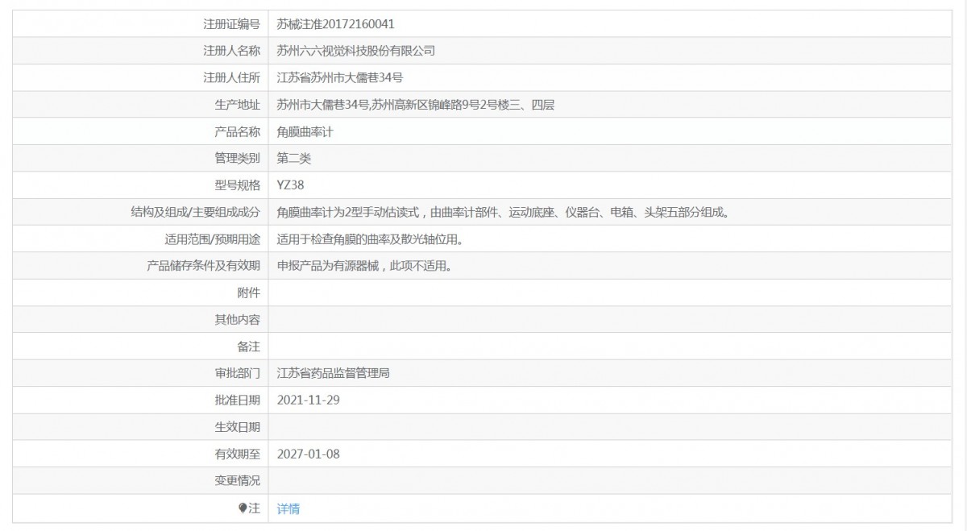Click the 附件 label
This screenshot has width=967, height=531.
pyautogui.click(x=249, y=293)
